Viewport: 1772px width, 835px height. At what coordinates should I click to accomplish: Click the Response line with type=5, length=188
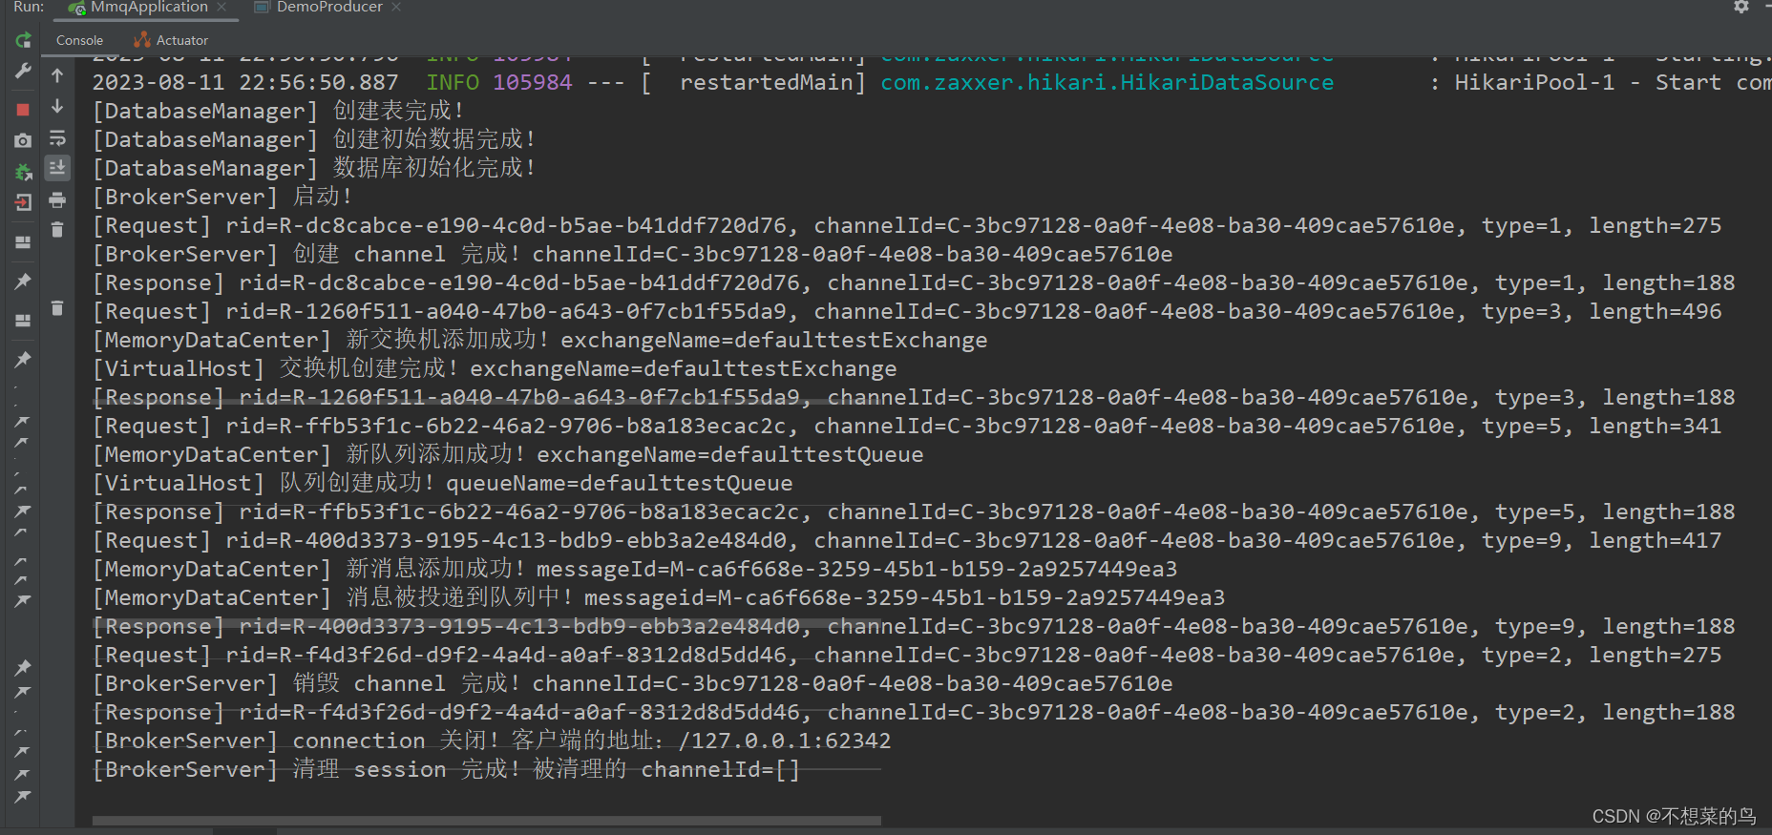(914, 511)
